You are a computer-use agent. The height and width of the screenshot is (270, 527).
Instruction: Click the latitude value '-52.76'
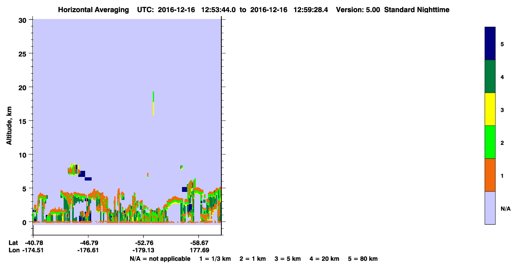(144, 243)
